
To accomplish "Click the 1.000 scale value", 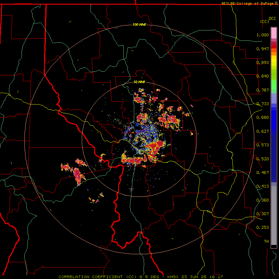I will tap(263, 35).
